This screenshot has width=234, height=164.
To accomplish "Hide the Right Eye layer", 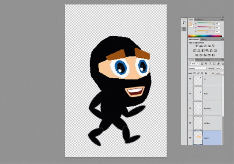I will click(x=190, y=108).
